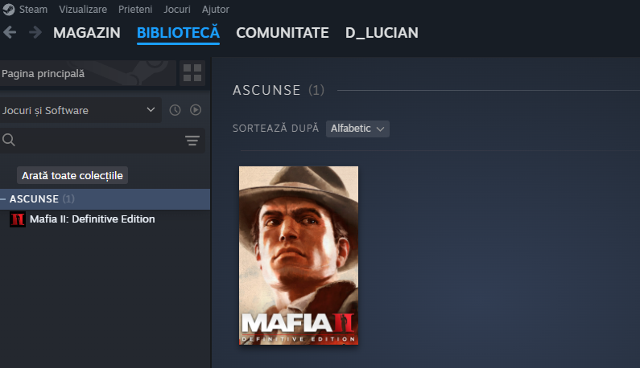The height and width of the screenshot is (368, 640).
Task: Open the Prieteni menu
Action: (136, 10)
